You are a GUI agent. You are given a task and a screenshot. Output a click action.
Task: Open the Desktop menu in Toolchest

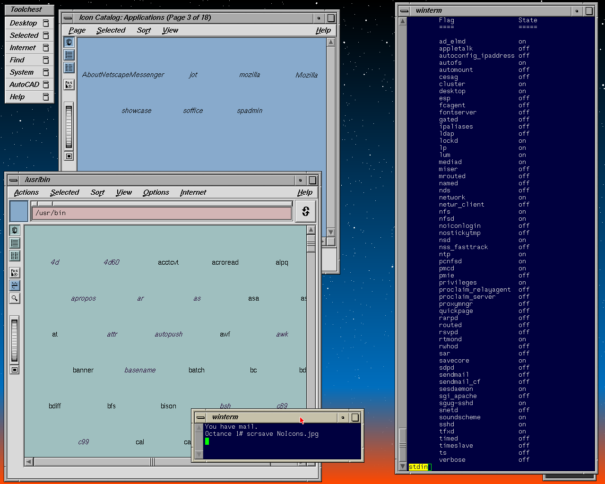29,23
